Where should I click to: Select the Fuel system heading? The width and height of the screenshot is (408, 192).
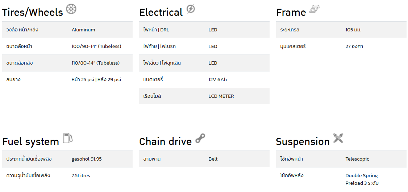[x=31, y=142]
